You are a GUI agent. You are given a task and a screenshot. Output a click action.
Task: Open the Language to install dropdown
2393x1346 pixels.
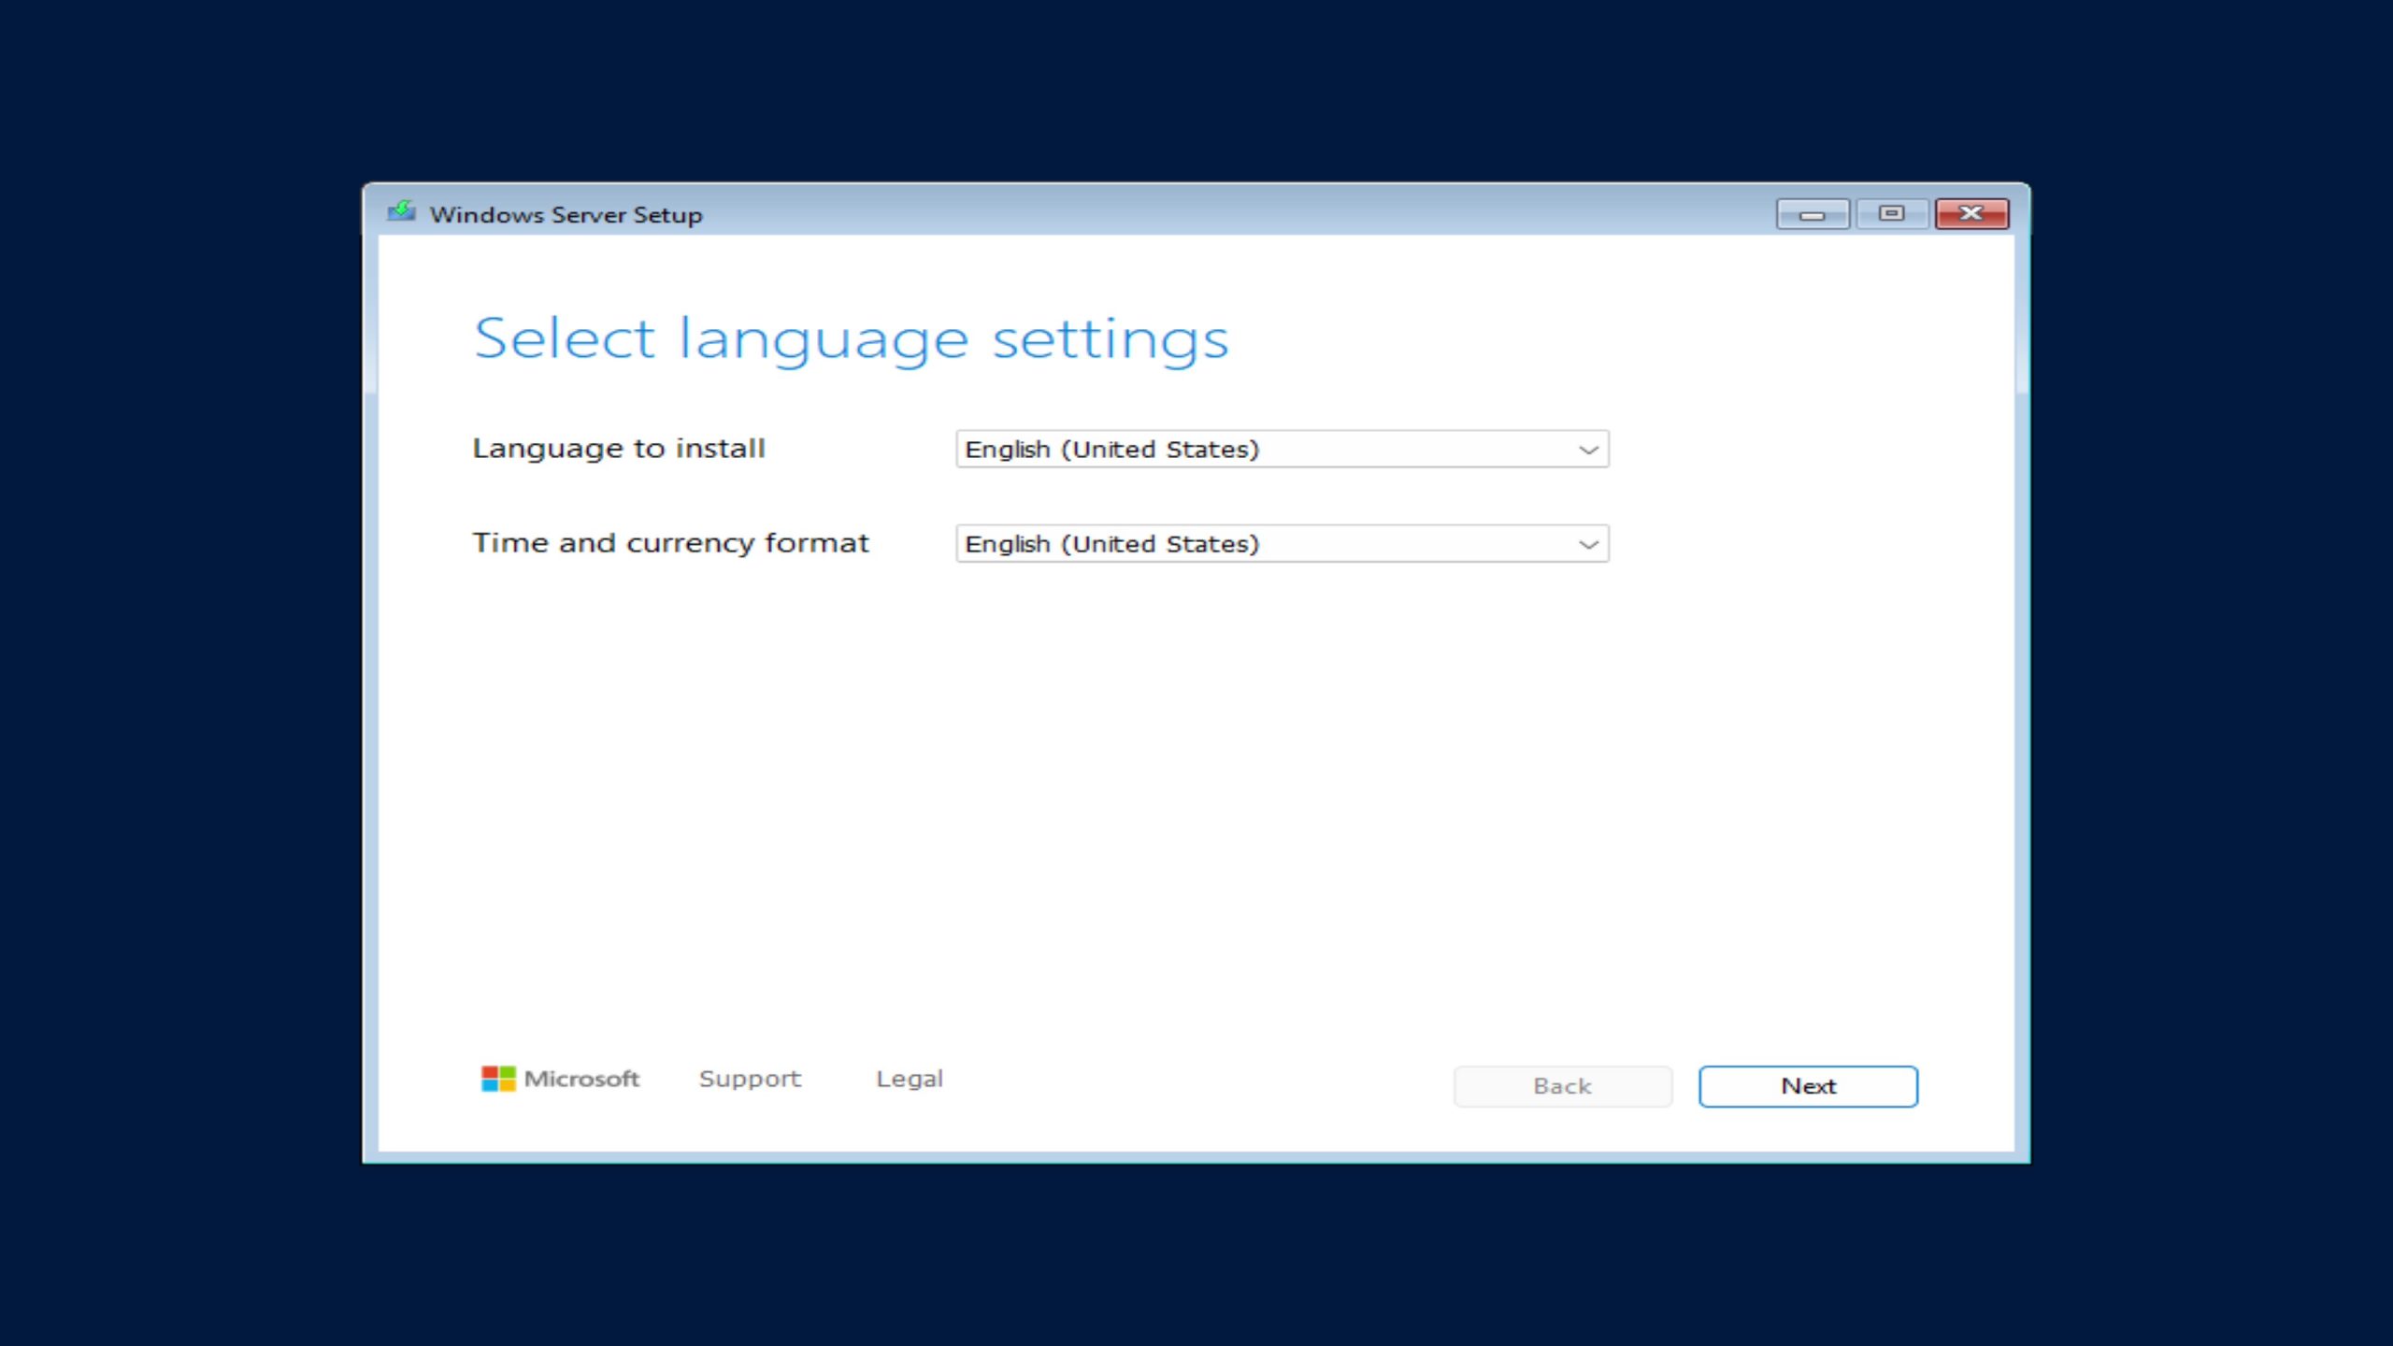(x=1281, y=449)
